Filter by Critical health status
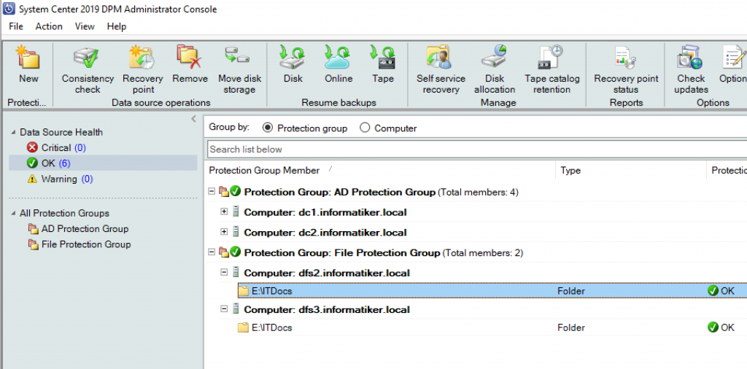Viewport: 747px width, 369px height. click(x=56, y=147)
